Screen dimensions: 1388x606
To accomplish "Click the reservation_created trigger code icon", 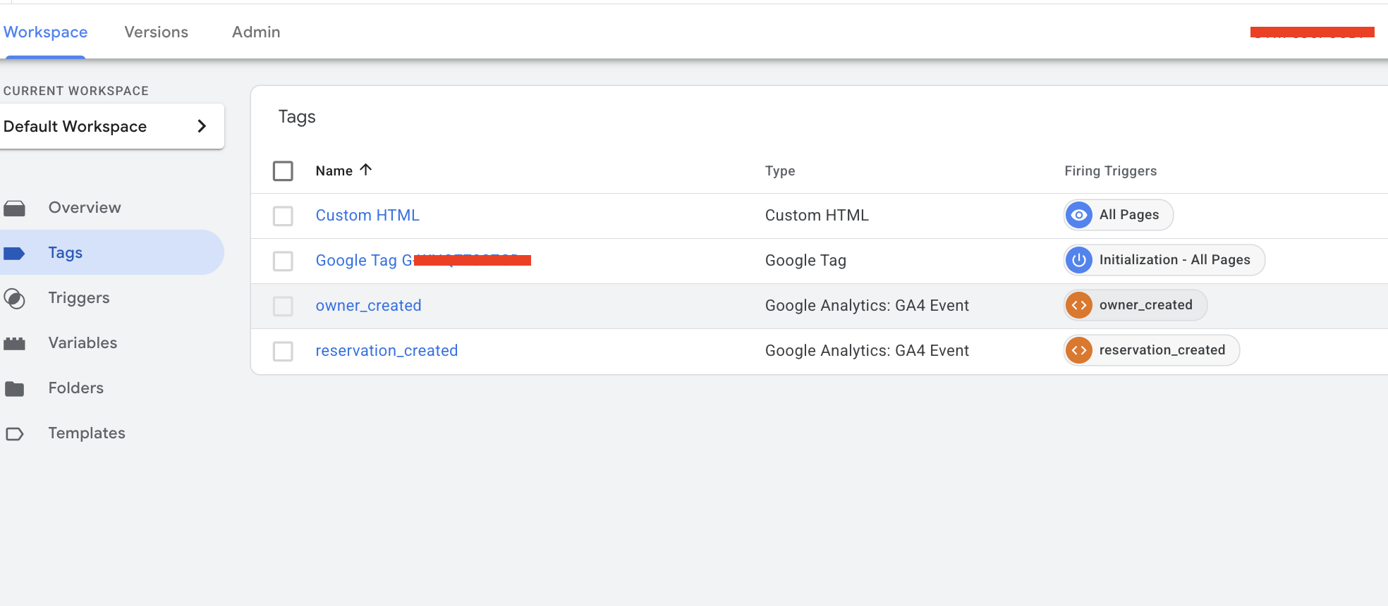I will 1079,350.
